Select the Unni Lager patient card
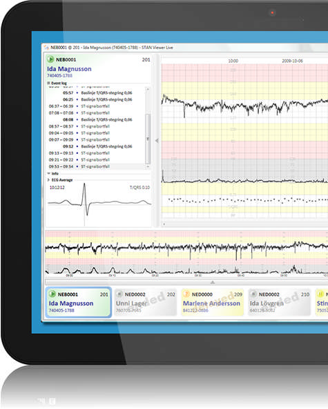The height and width of the screenshot is (409, 328). click(x=146, y=302)
